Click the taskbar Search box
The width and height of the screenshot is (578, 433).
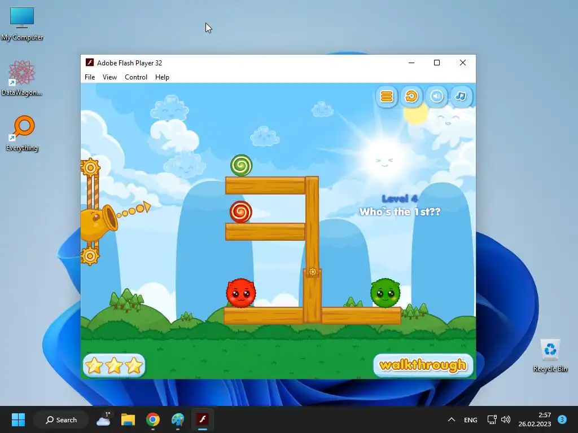61,419
